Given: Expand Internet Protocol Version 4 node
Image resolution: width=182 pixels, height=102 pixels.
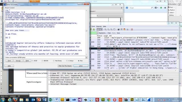Looking at the screenshot, I should [x=49, y=78].
